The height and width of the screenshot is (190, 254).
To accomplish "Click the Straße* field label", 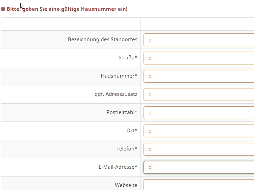I will [x=128, y=58].
